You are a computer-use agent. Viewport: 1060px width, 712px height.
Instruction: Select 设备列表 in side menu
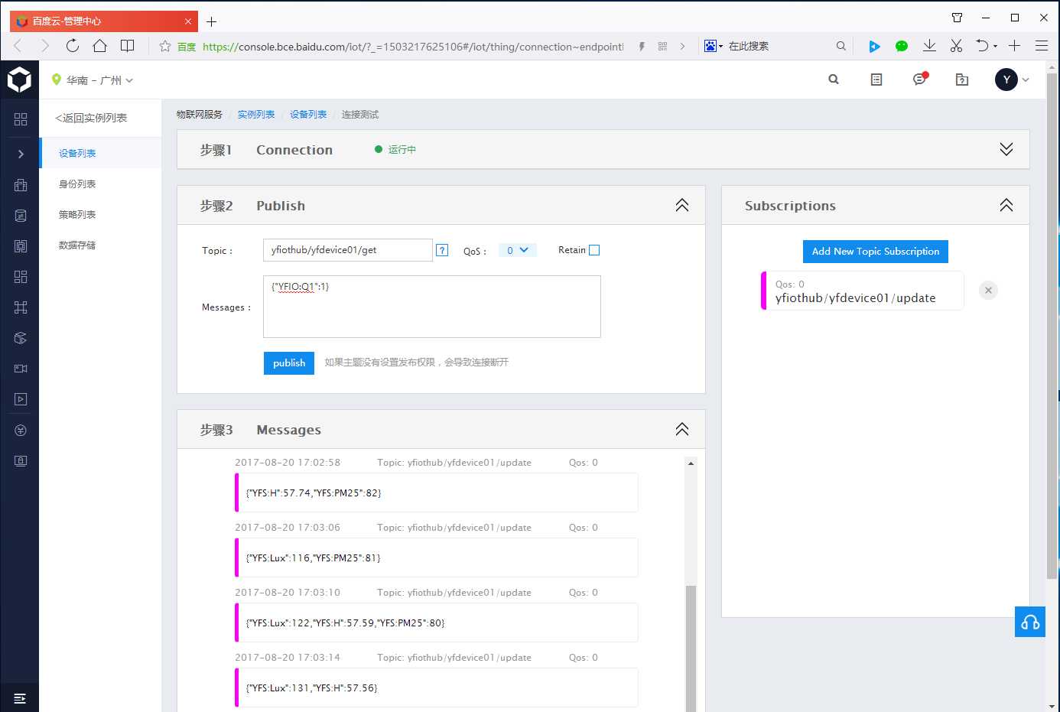pos(100,153)
